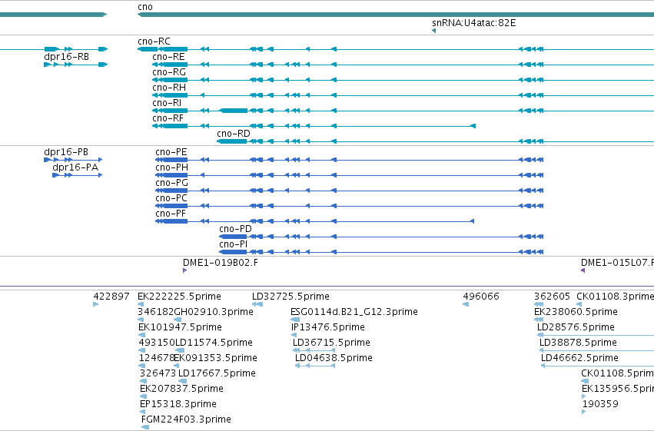
Task: Click the 190359 arrow glyph
Action: coord(584,413)
